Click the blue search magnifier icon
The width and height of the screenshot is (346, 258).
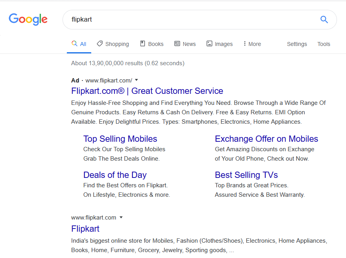click(324, 20)
